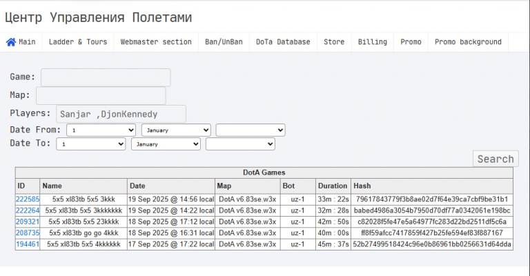
Task: Open the Date To year dropdown
Action: [240, 144]
